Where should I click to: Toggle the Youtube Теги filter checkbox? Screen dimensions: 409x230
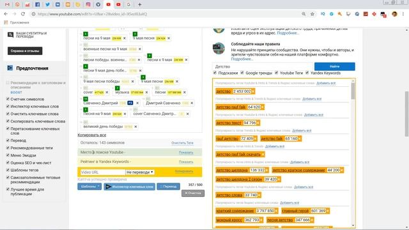point(276,73)
